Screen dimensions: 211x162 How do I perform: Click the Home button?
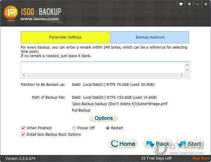pyautogui.click(x=123, y=144)
